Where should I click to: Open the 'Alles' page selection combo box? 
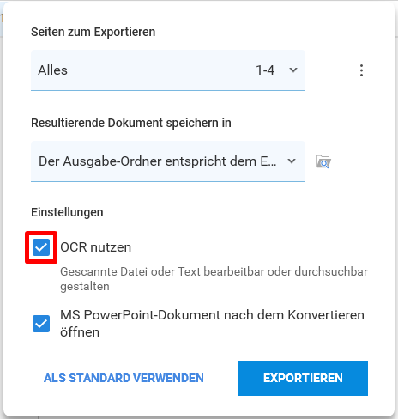(168, 70)
